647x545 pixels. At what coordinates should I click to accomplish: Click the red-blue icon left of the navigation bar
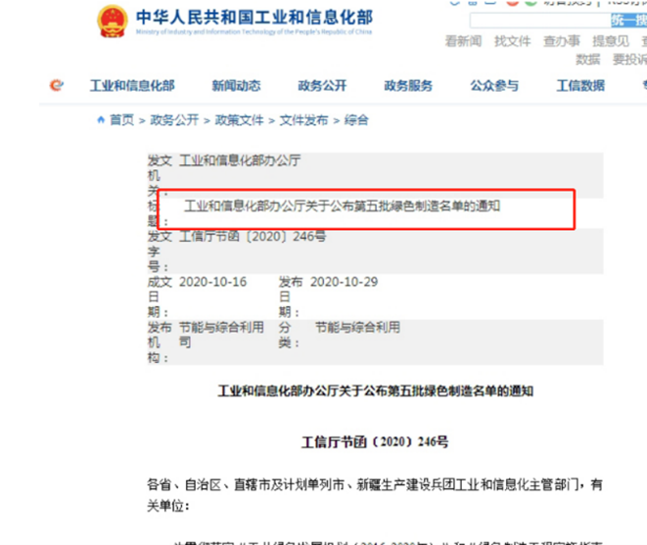click(57, 86)
